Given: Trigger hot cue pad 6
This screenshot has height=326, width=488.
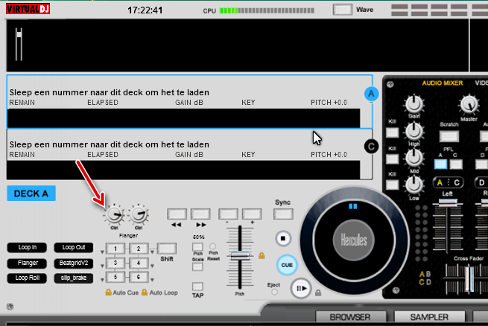Looking at the screenshot, I should click(139, 277).
